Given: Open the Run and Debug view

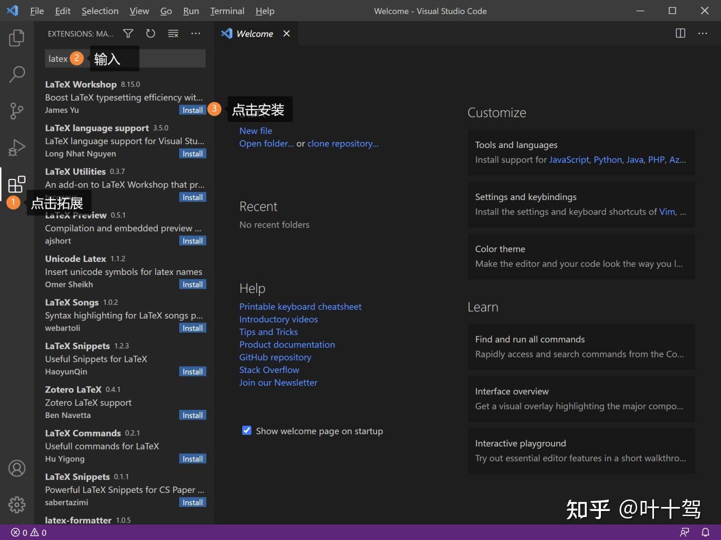Looking at the screenshot, I should pyautogui.click(x=17, y=147).
